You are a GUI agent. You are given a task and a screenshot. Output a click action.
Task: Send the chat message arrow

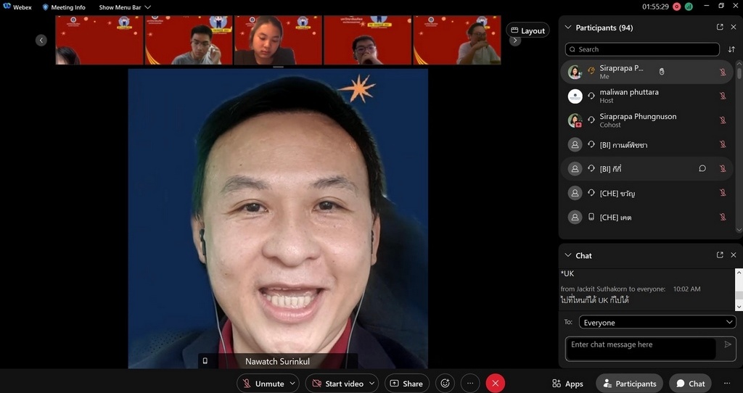[x=728, y=344]
